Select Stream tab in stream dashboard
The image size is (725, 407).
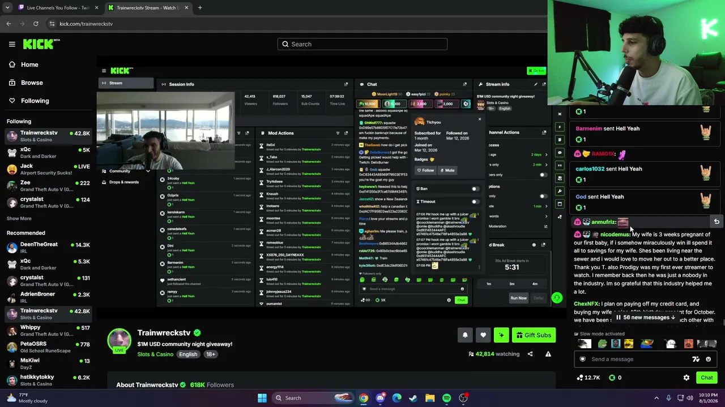(125, 83)
